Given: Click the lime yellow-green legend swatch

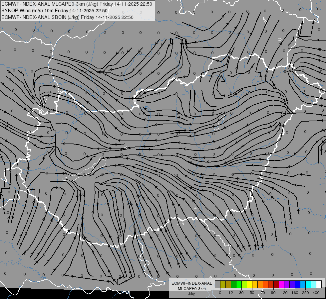Looking at the screenshot, I should [244, 284].
